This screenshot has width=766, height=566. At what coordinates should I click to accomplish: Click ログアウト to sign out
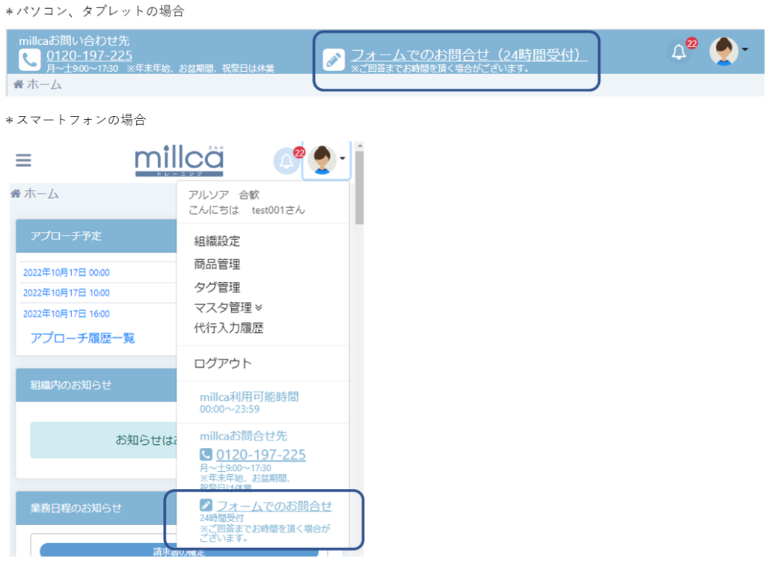coord(223,363)
